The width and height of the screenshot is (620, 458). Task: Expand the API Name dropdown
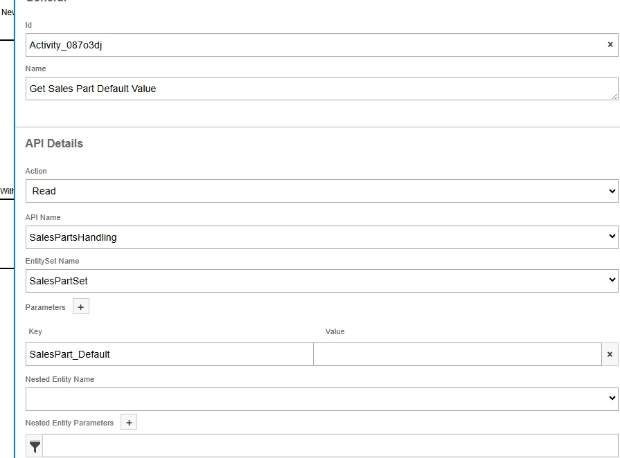(321, 237)
